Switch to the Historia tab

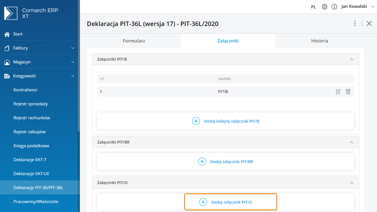tap(320, 41)
